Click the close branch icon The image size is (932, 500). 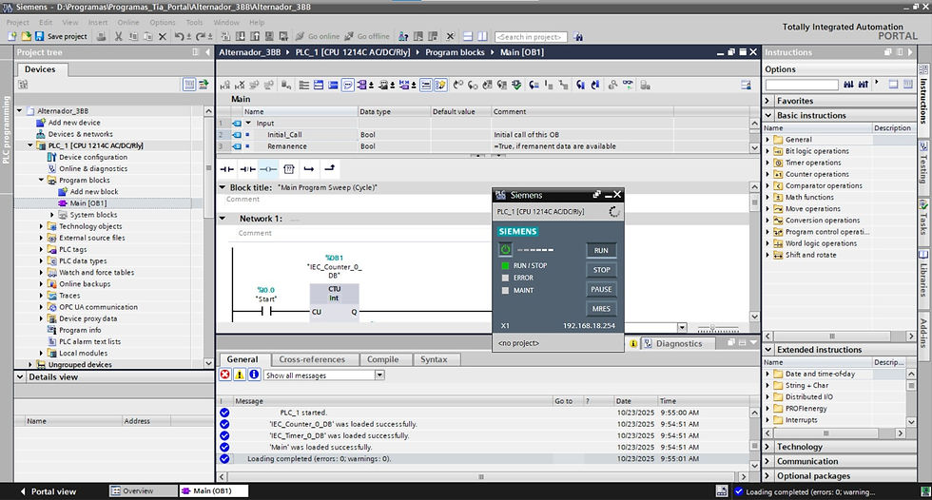330,168
